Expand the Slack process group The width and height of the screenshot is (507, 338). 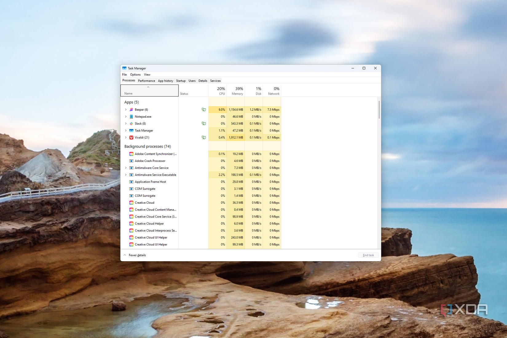pyautogui.click(x=126, y=124)
